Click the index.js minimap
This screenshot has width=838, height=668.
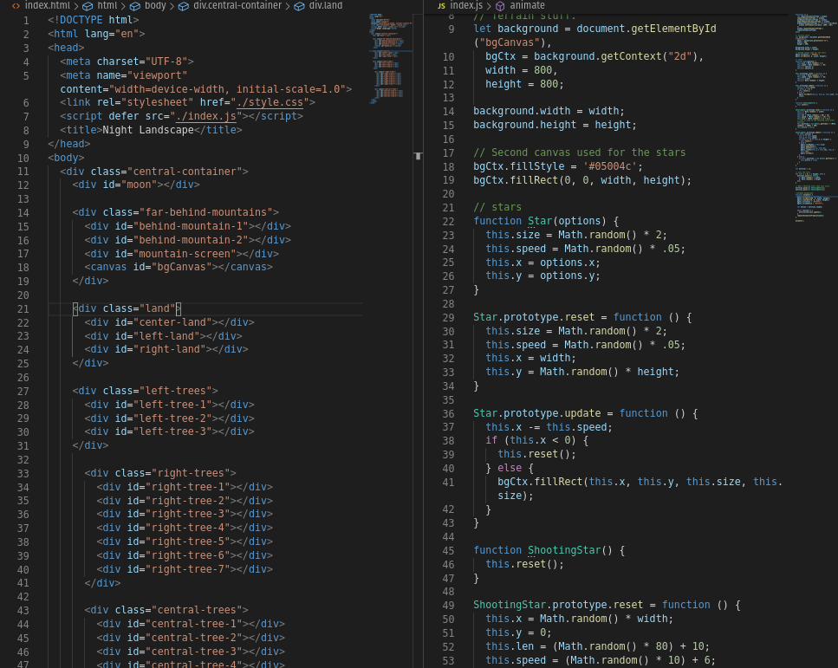pos(816,118)
